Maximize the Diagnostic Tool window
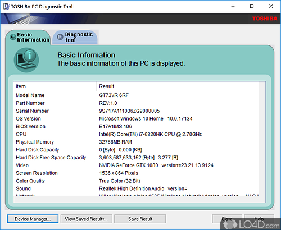Viewport: 281px width, 230px height. 252,6
